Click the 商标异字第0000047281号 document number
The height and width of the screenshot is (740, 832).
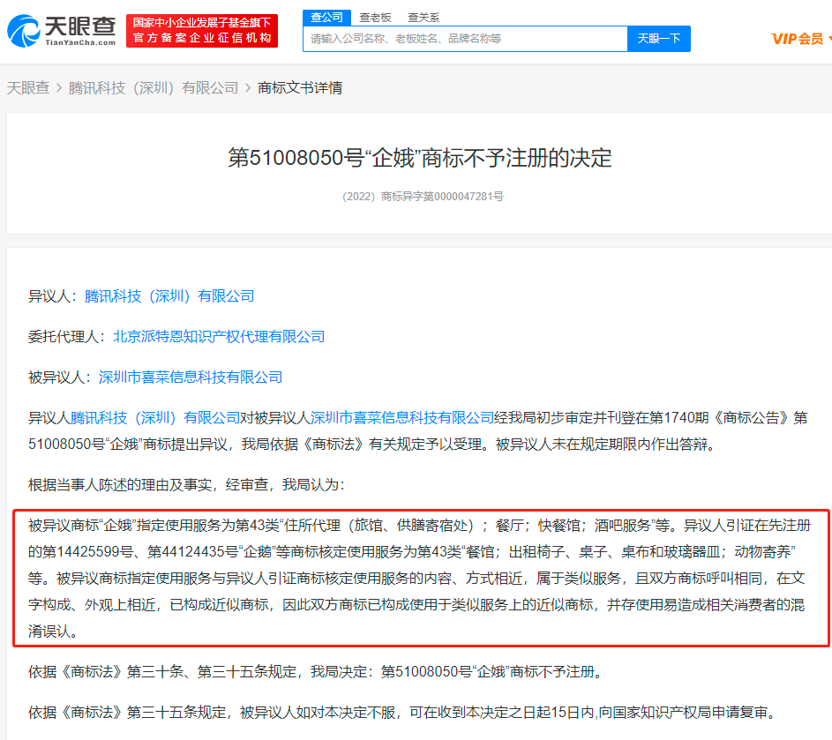tap(423, 197)
